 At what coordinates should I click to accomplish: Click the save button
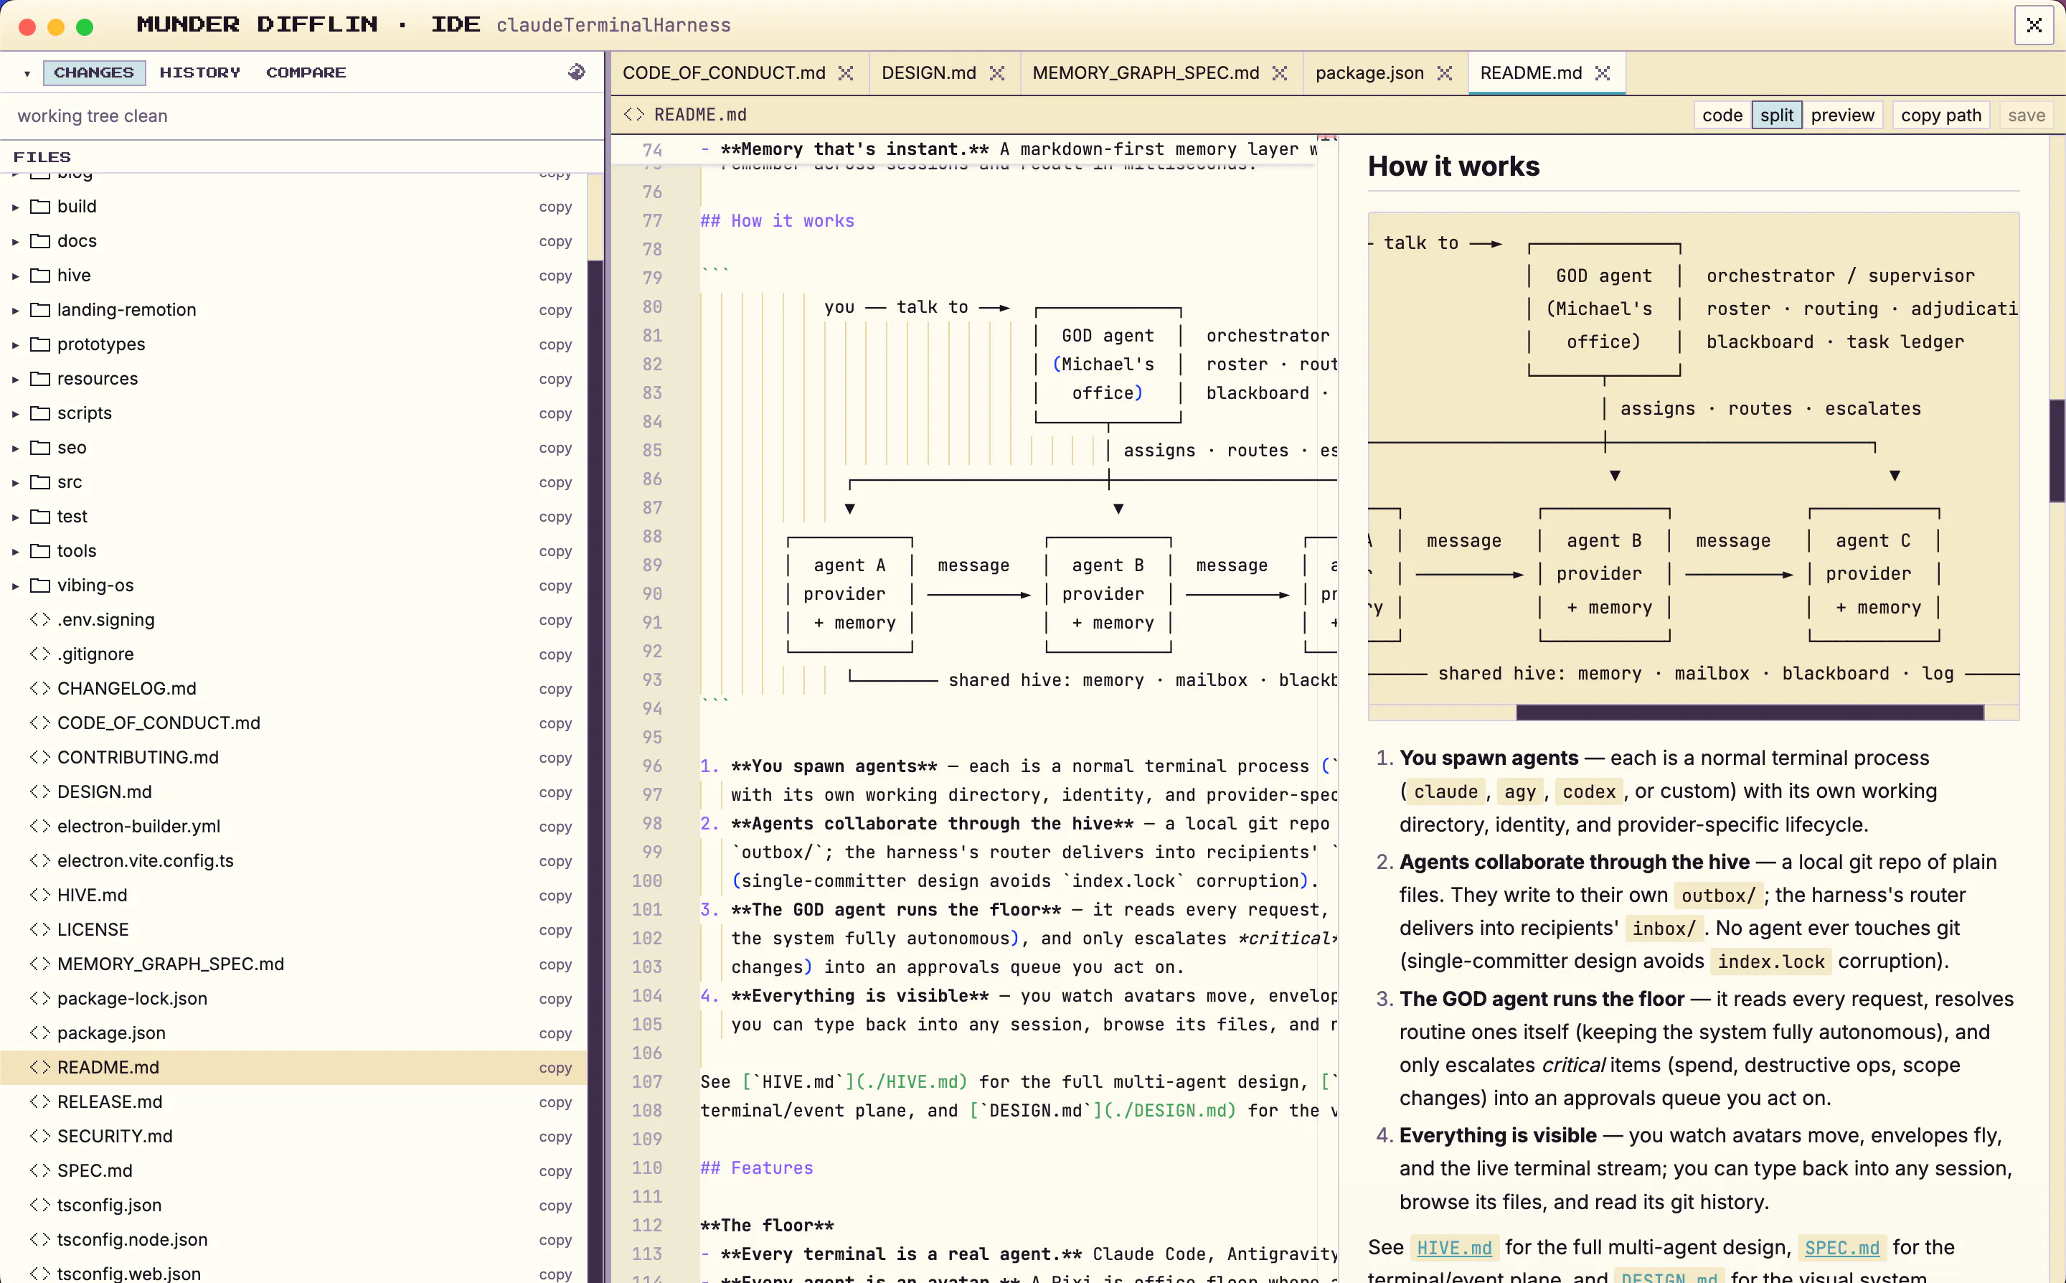click(x=2026, y=115)
